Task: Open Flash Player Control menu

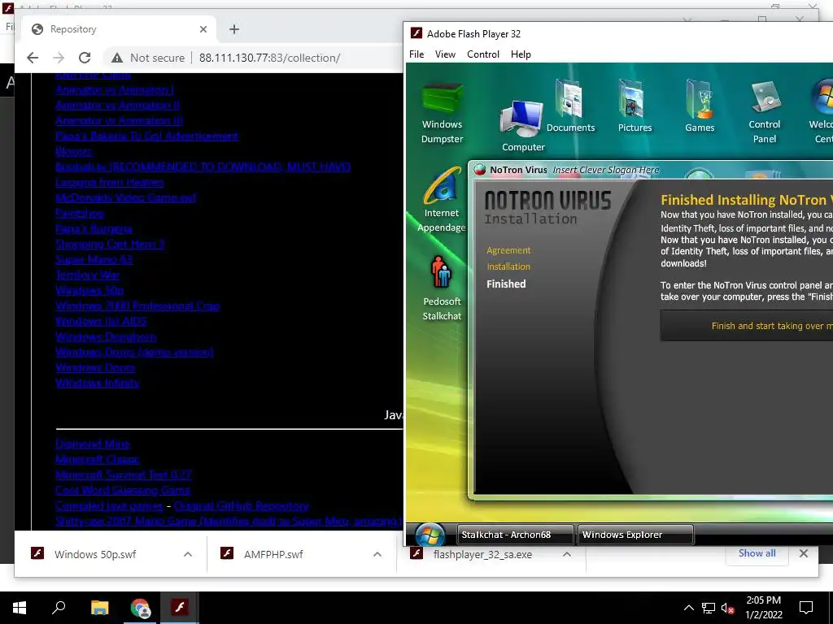Action: click(x=483, y=54)
